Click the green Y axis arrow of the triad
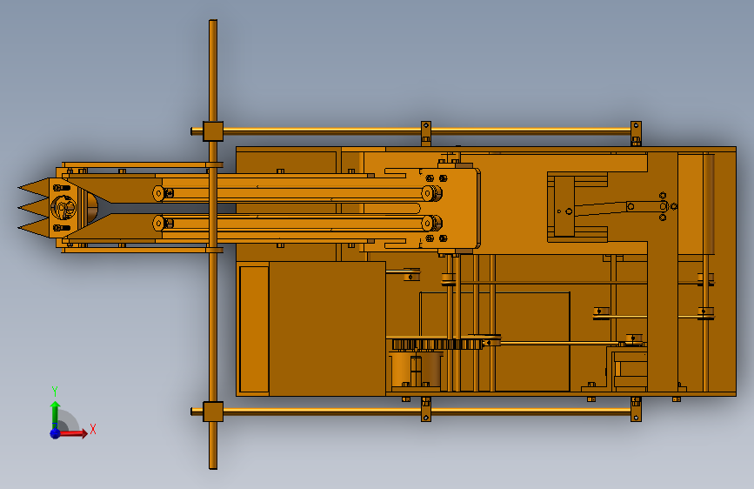 pos(56,413)
